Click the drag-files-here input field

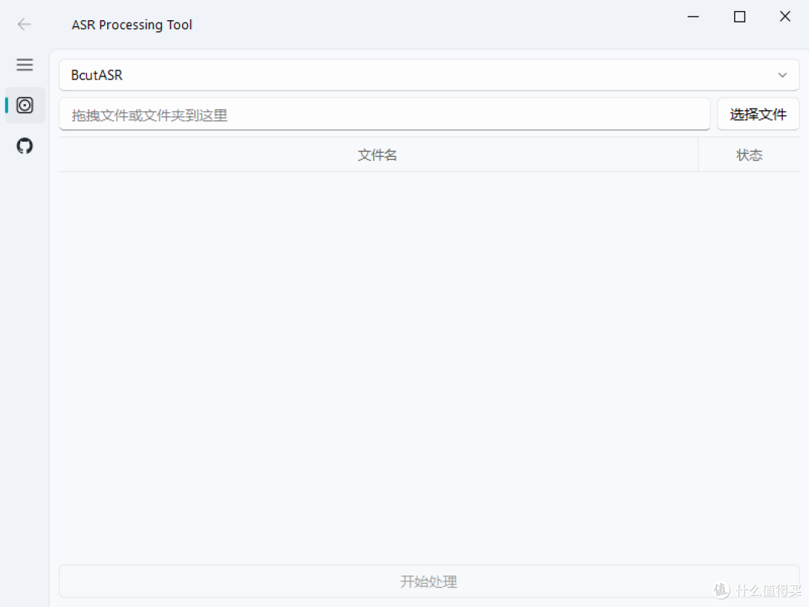[x=384, y=115]
